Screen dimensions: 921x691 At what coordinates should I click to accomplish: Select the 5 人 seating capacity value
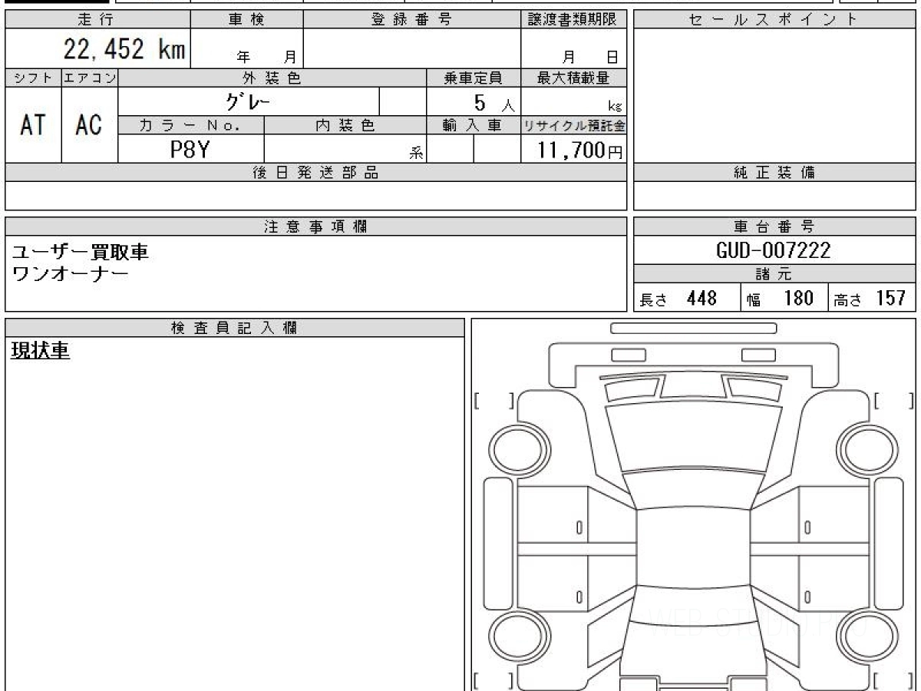[474, 101]
